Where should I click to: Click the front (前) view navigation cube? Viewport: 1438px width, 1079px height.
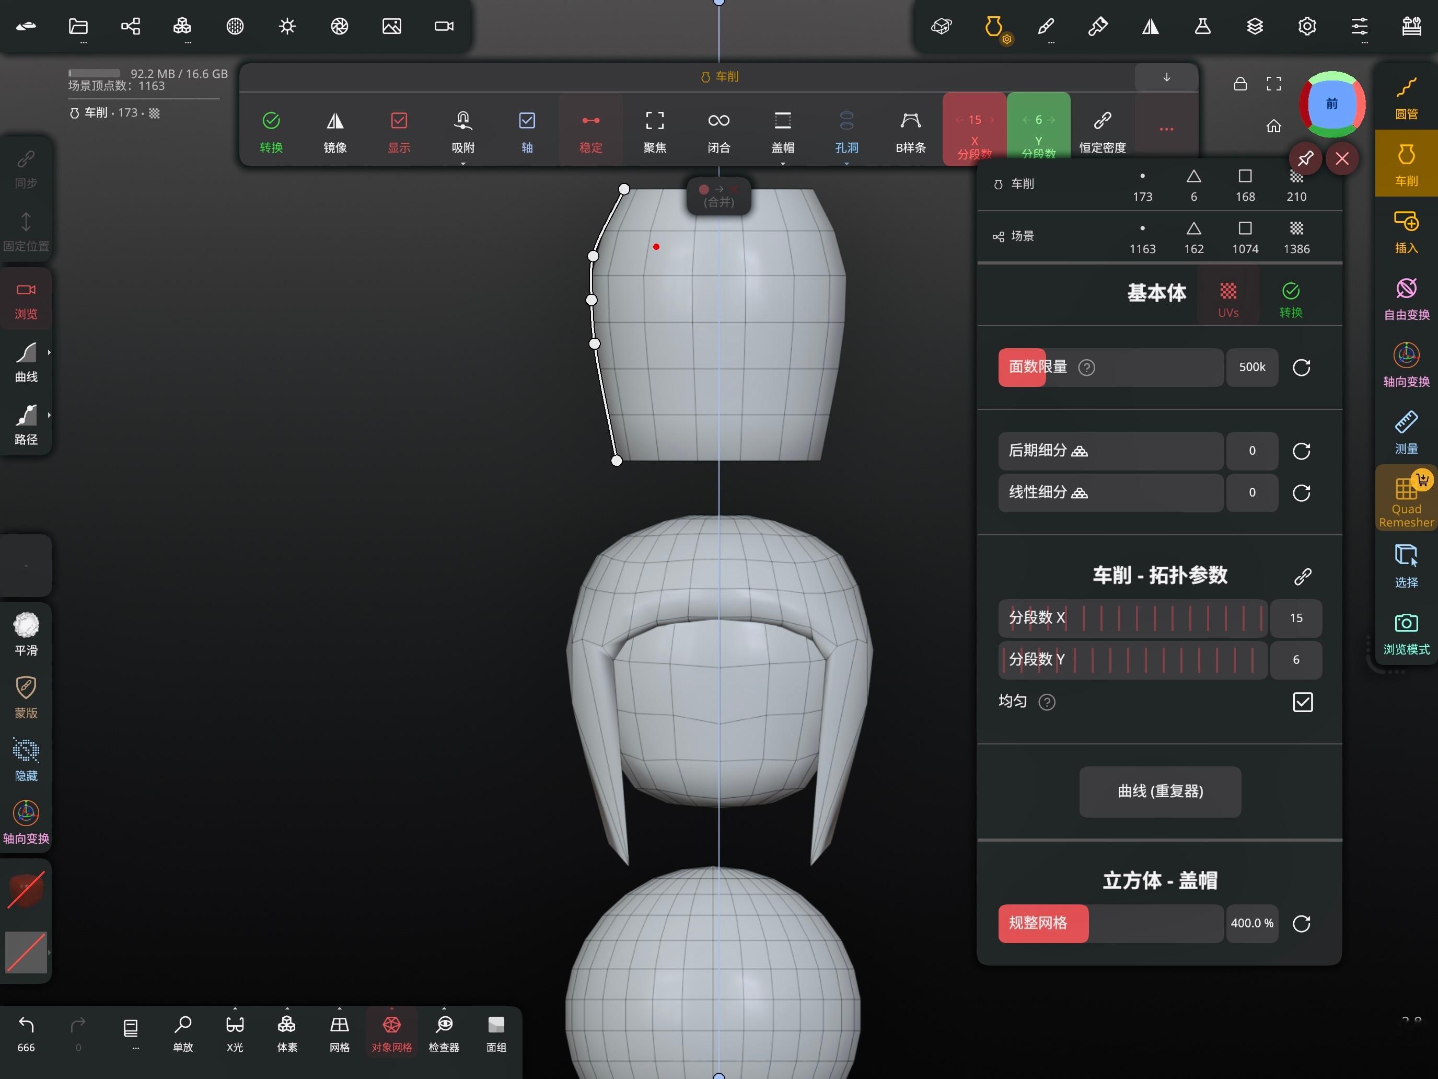[x=1331, y=104]
